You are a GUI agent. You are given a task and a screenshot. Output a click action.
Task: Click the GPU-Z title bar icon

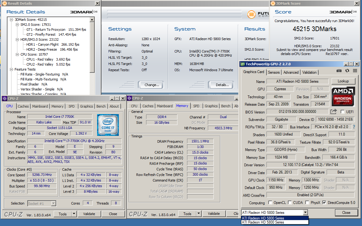point(243,64)
